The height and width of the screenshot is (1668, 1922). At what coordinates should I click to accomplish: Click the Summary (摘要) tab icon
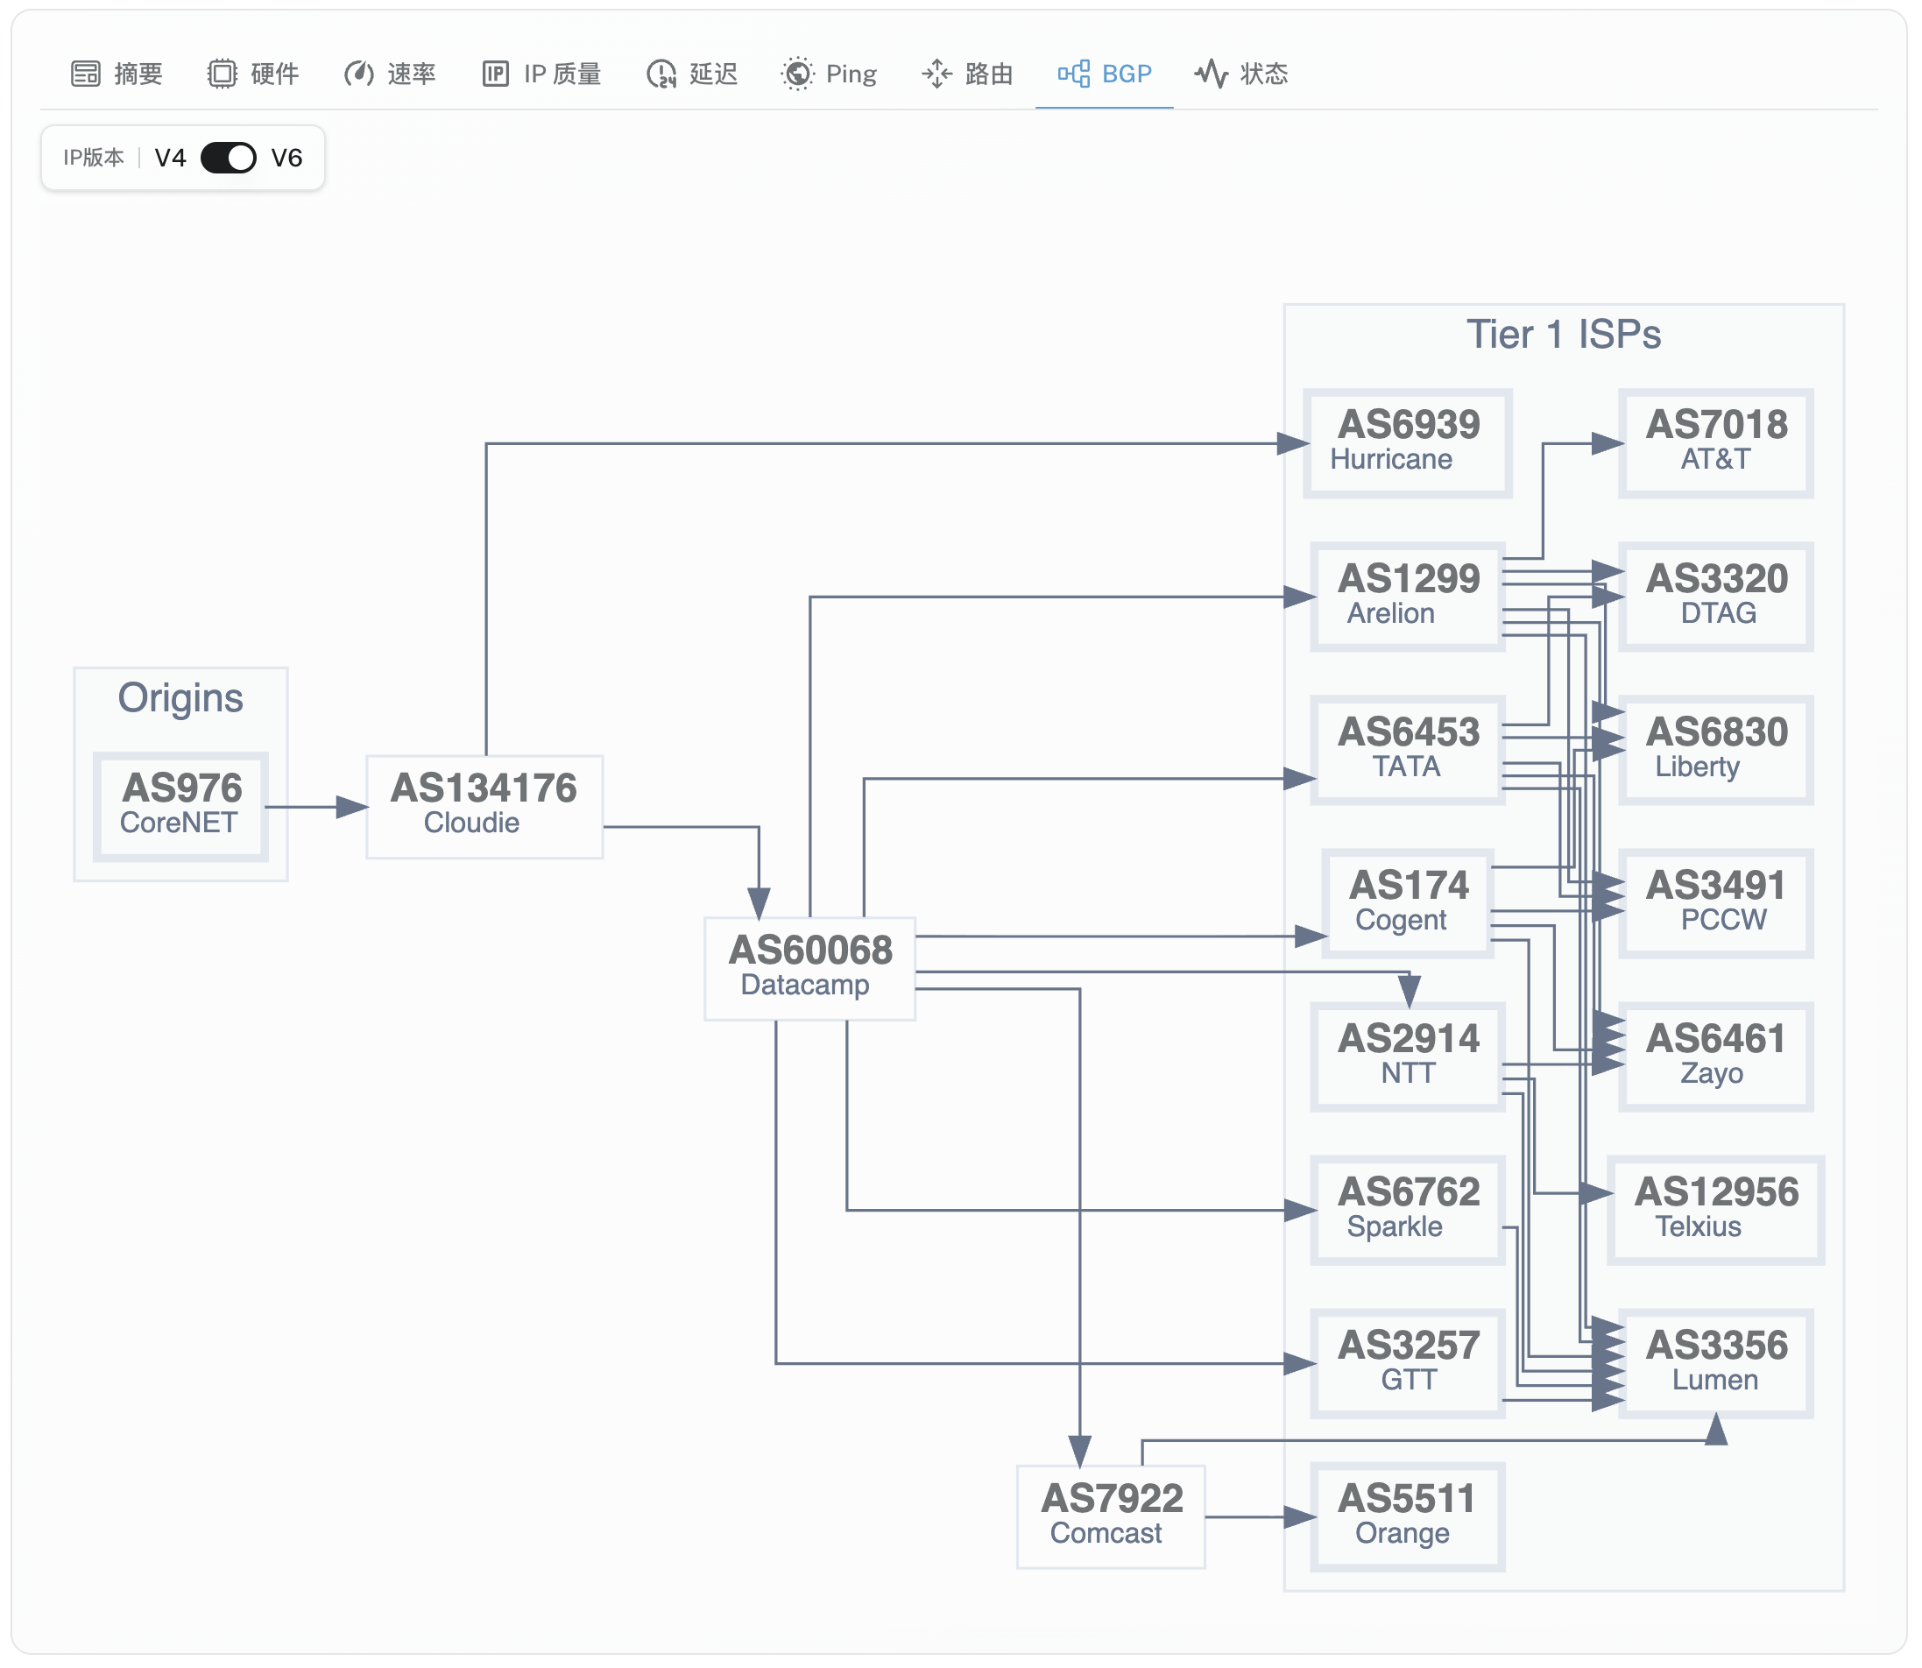(x=86, y=74)
